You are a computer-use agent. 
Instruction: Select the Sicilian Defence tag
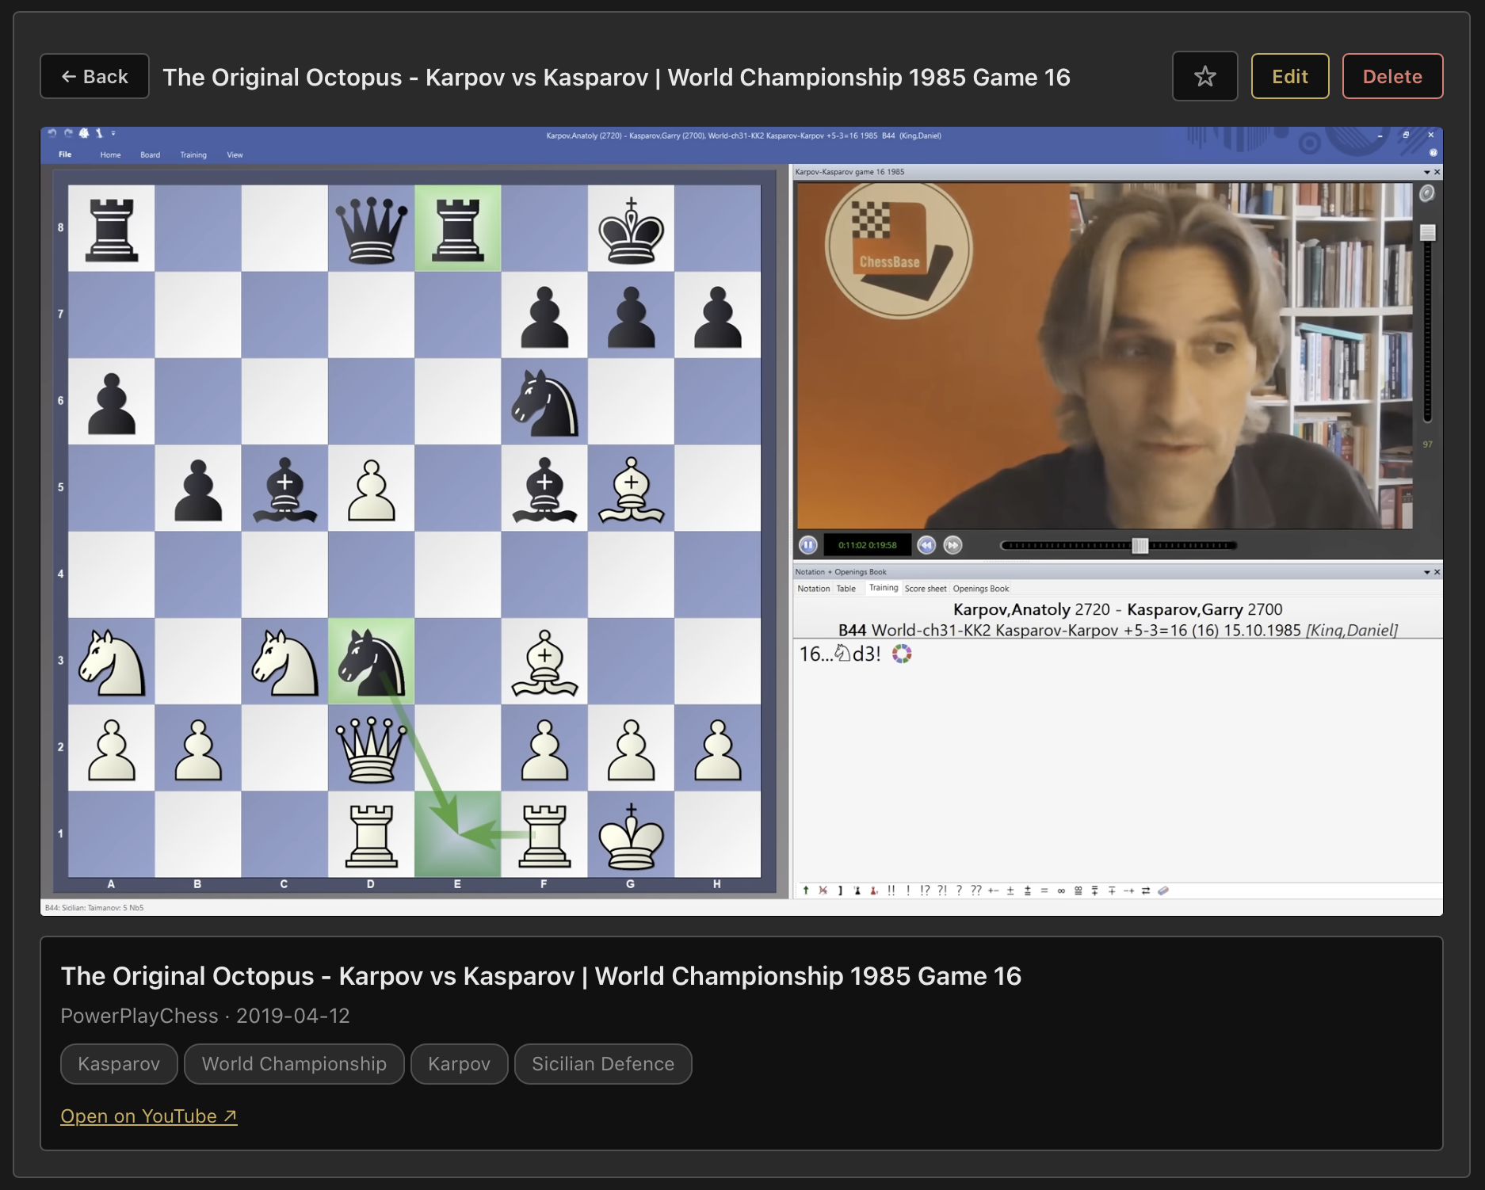pyautogui.click(x=603, y=1064)
